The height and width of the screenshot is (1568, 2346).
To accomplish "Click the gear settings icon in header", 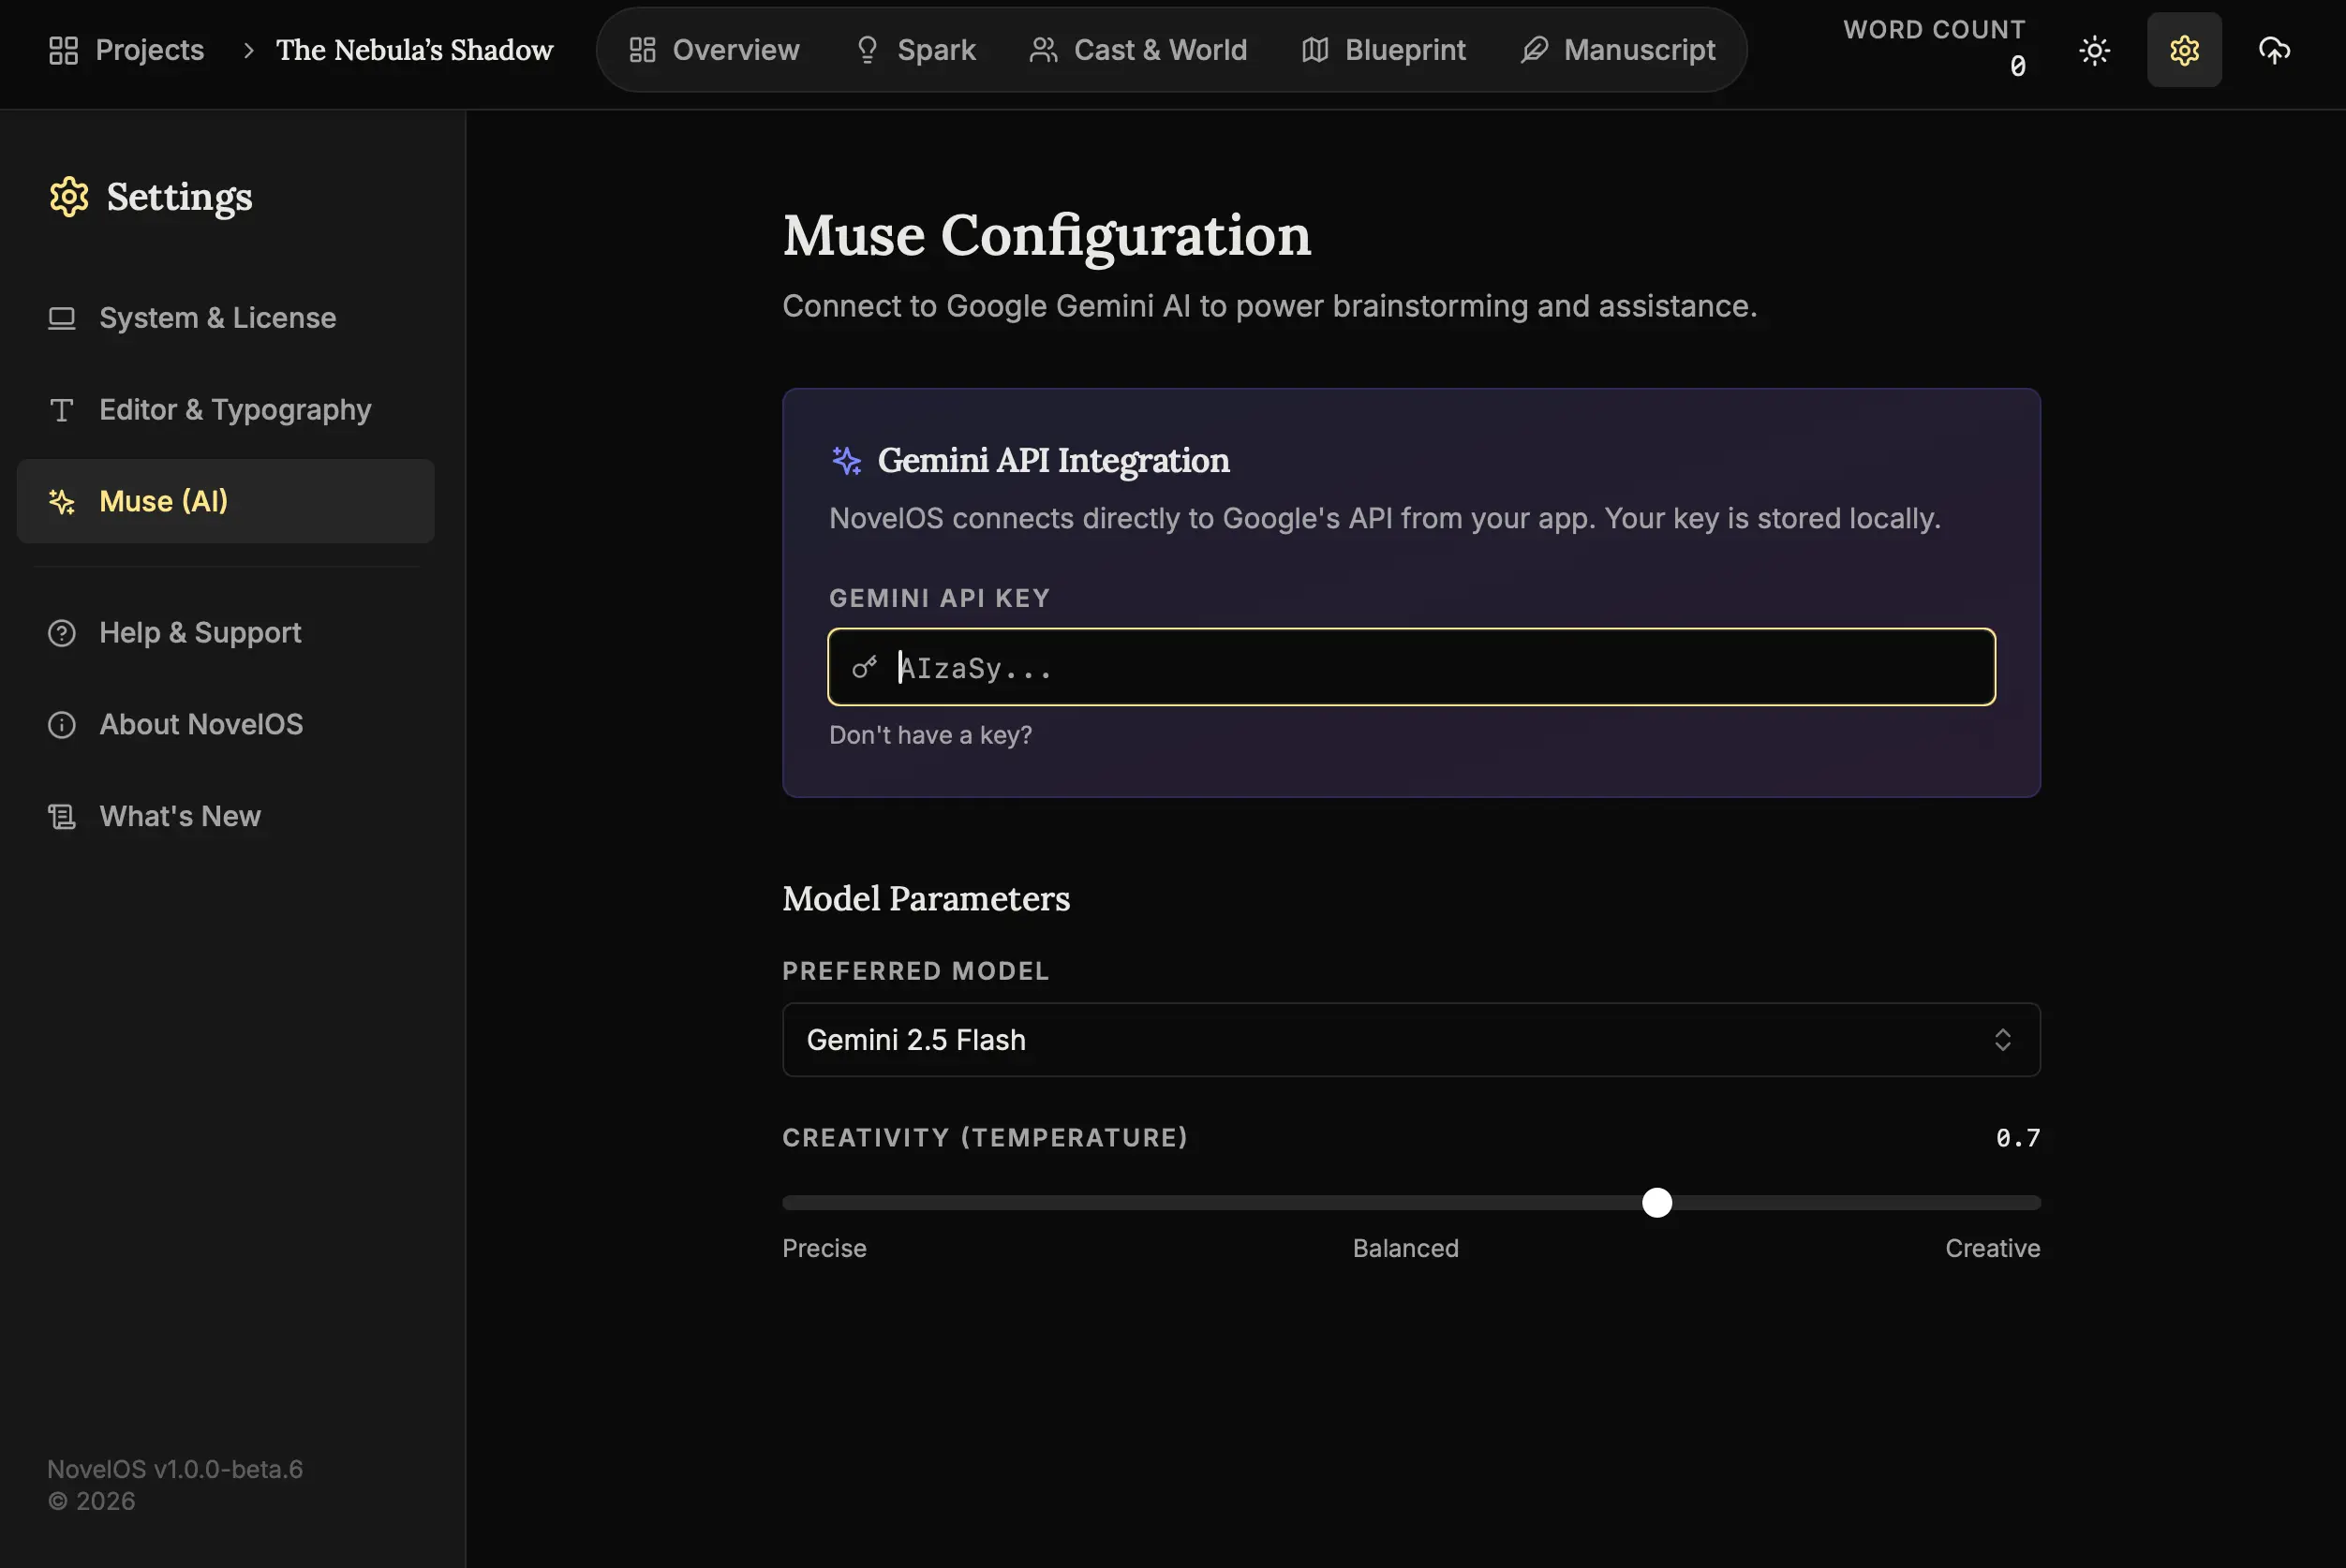I will coord(2184,50).
